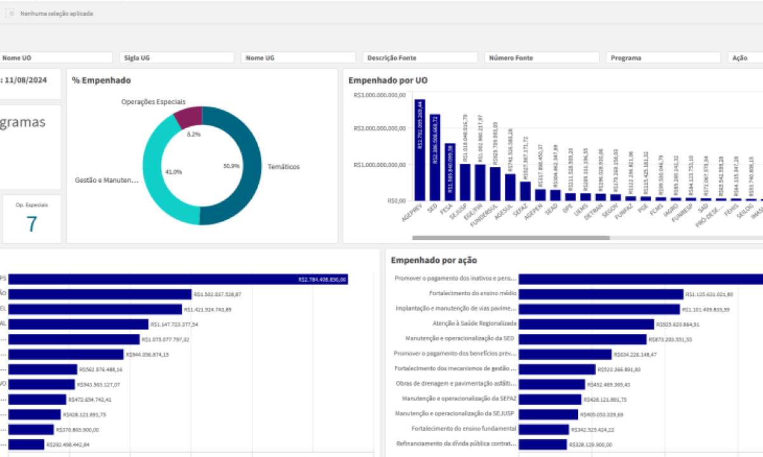Expand the Descrição Fonte filter
This screenshot has width=763, height=457.
click(421, 58)
